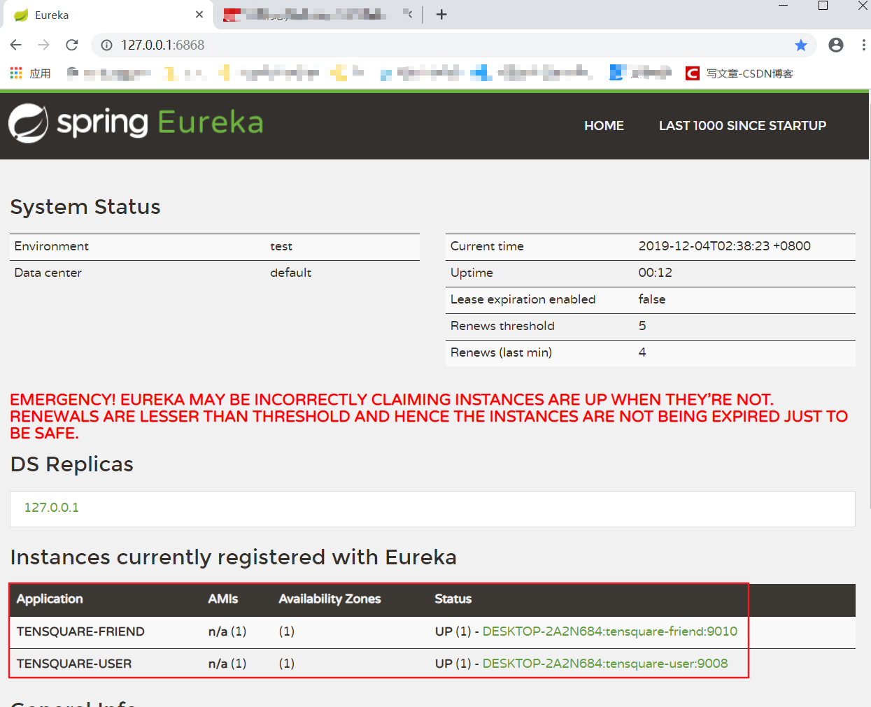Click the TENSQUARE-FRIEND application cell

tap(80, 631)
